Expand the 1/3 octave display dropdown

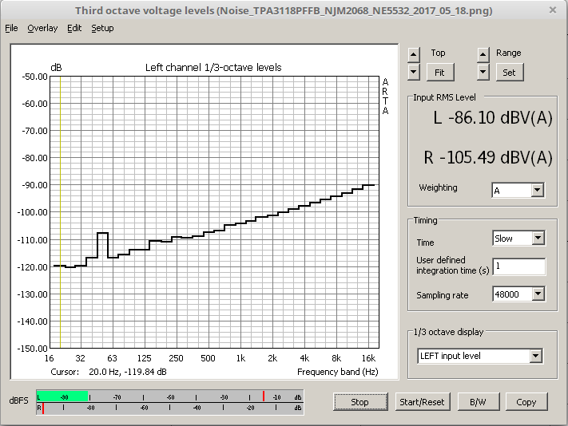(535, 356)
